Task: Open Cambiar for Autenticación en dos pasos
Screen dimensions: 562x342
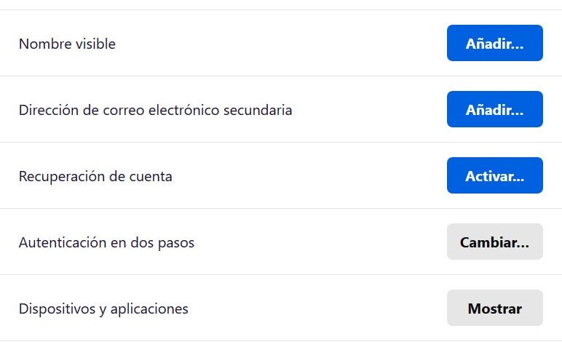Action: point(494,242)
